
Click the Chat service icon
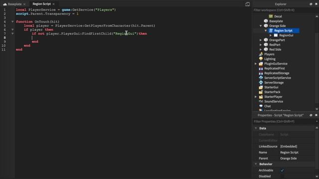[x=261, y=106]
